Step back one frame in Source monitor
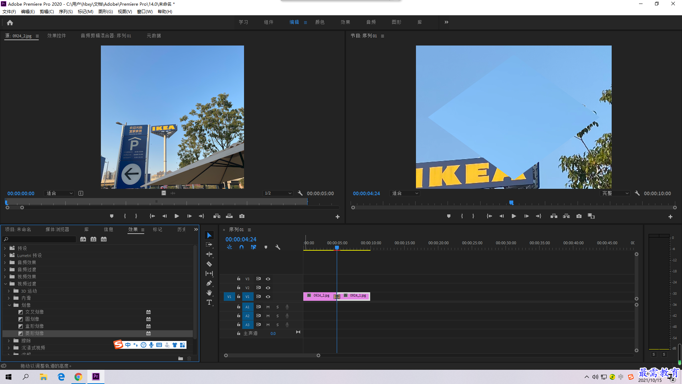This screenshot has width=682, height=384. 164,216
